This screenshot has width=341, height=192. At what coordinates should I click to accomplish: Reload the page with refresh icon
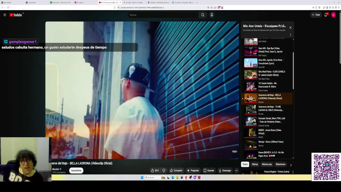click(x=8, y=7)
